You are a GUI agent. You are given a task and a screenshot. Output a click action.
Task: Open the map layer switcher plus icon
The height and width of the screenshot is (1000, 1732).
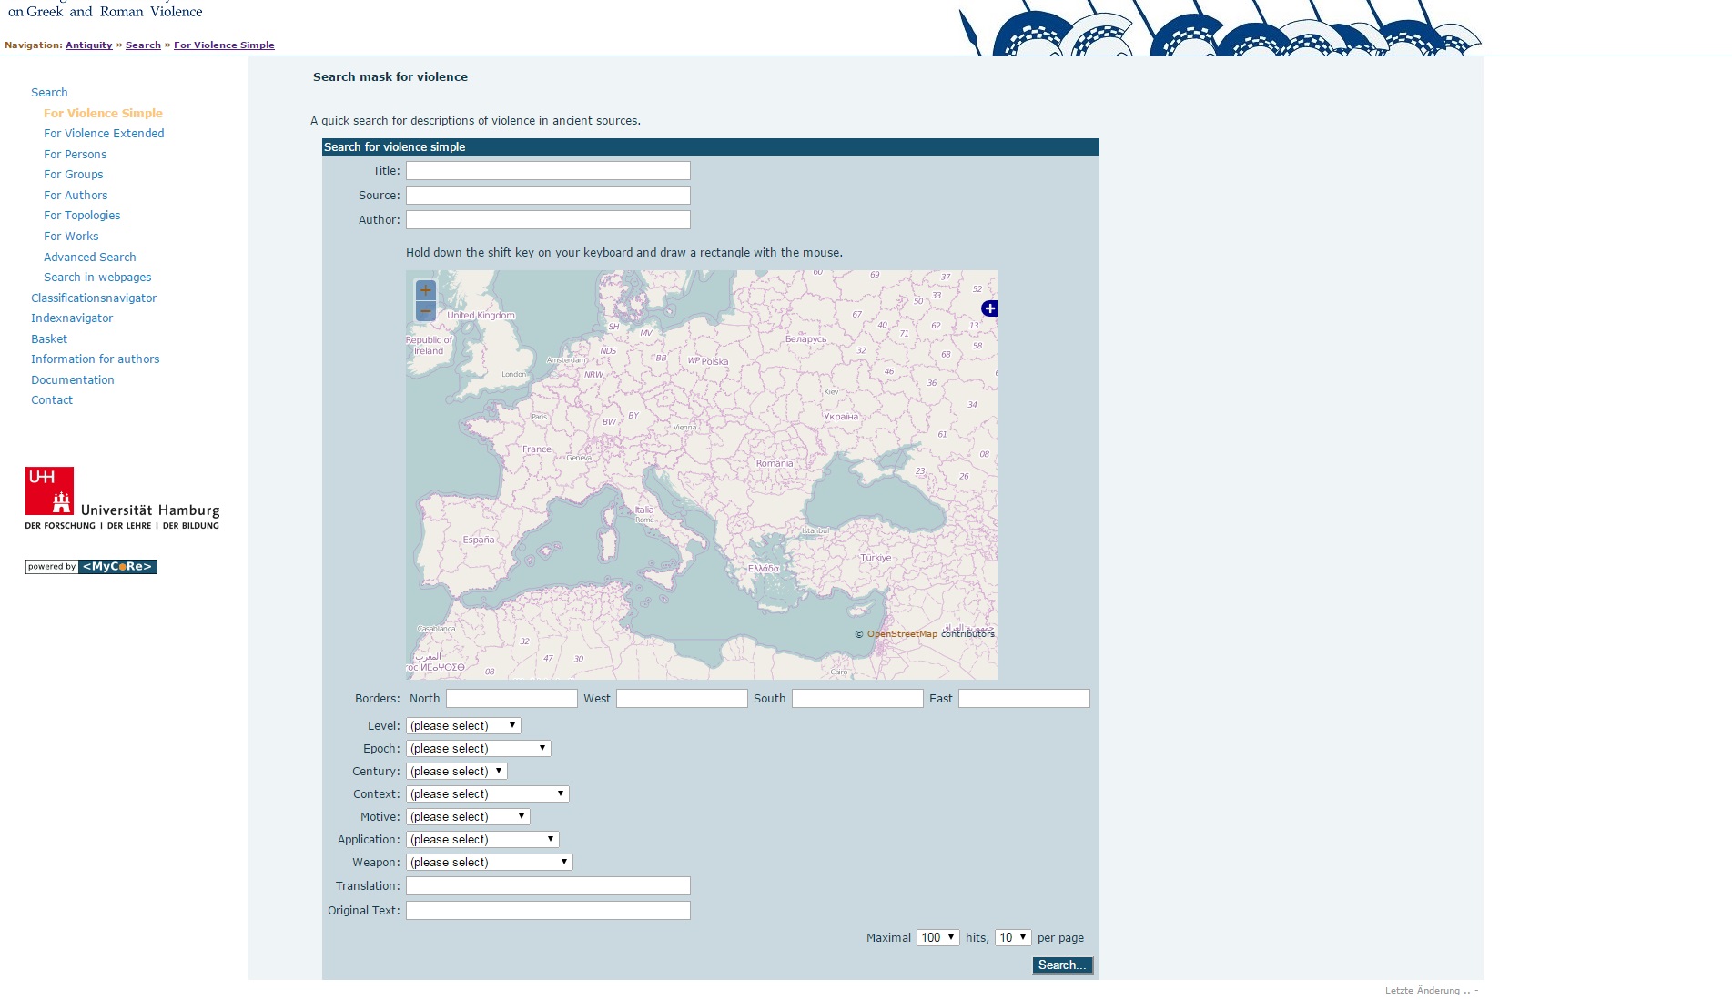coord(989,308)
